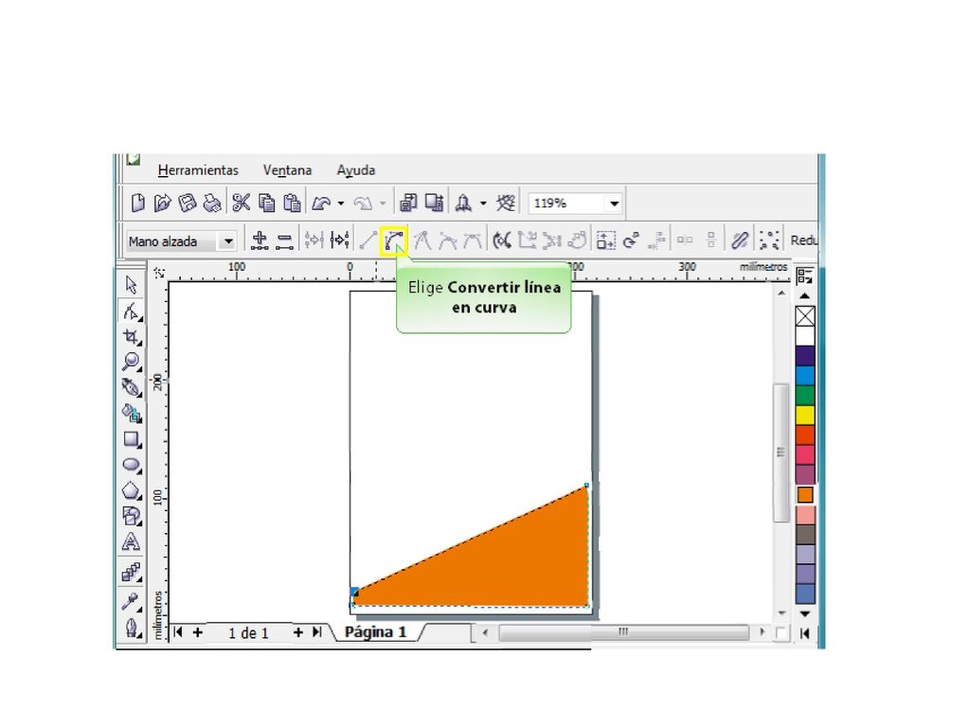This screenshot has height=727, width=970.
Task: Pick the blue color swatch
Action: (805, 375)
